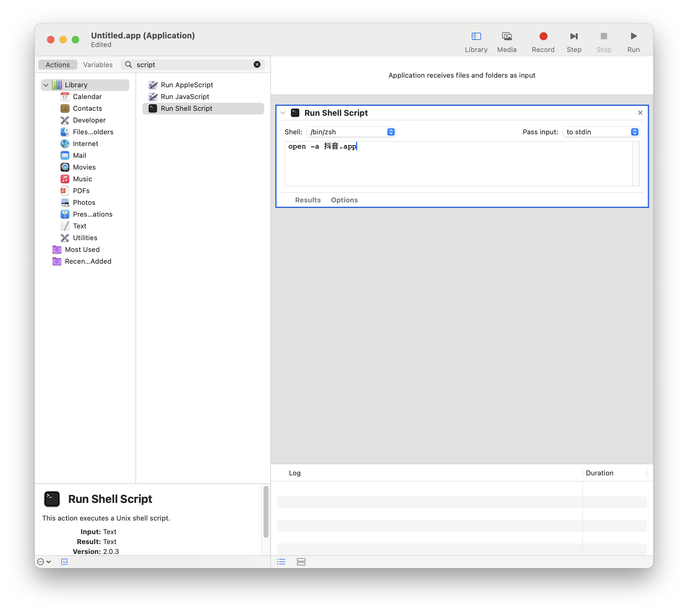Collapse the Run Shell Script action
688x614 pixels.
(x=283, y=113)
